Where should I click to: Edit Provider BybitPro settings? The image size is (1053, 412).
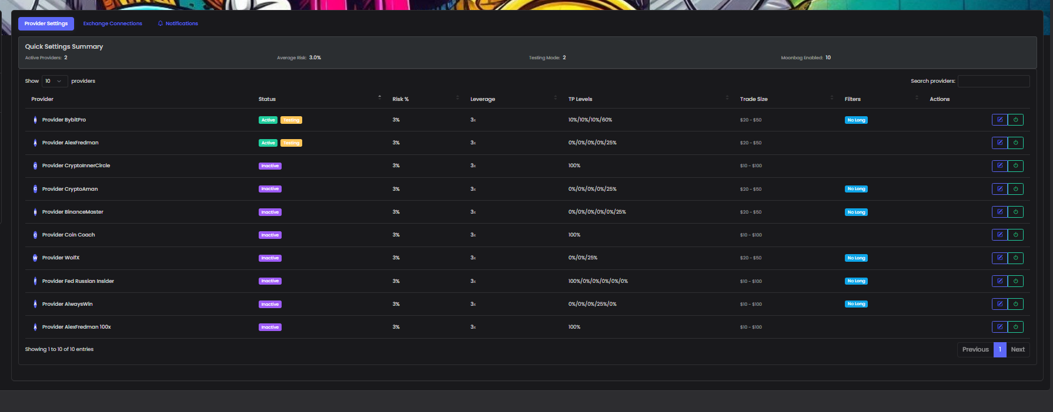[999, 120]
